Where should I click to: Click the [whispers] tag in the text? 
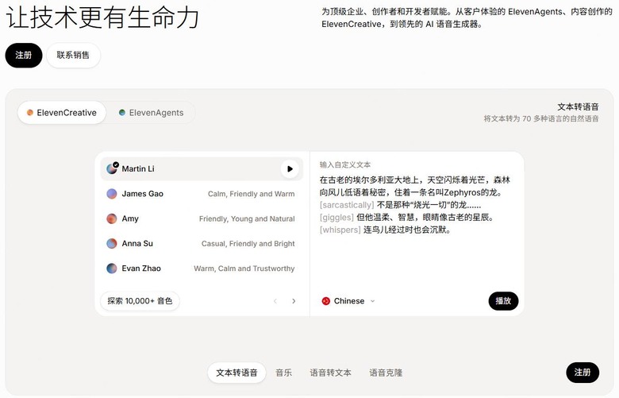tap(340, 230)
